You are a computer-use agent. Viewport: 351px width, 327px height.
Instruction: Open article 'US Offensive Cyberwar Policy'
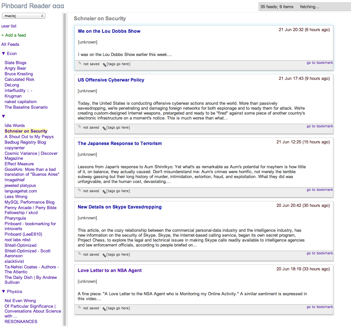click(x=111, y=80)
